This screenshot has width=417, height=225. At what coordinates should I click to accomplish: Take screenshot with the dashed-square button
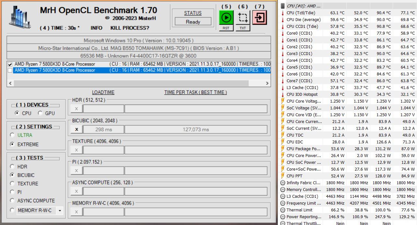(243, 17)
